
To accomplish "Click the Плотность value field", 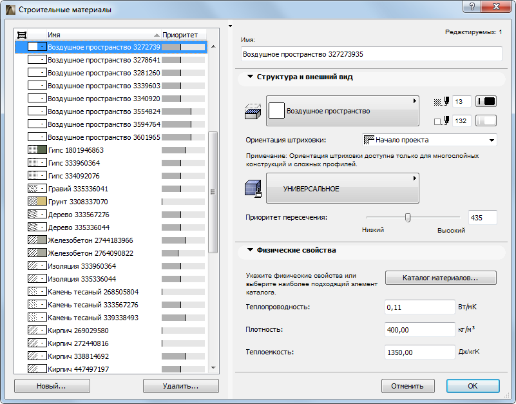I will (x=419, y=330).
